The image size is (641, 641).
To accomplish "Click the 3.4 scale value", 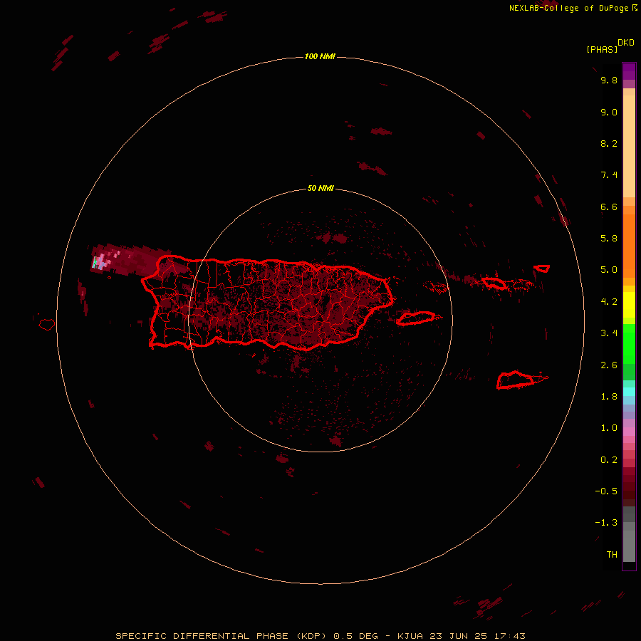I will (x=609, y=333).
